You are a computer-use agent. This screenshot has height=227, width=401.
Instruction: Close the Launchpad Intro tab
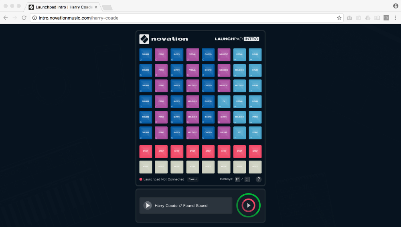pyautogui.click(x=96, y=7)
